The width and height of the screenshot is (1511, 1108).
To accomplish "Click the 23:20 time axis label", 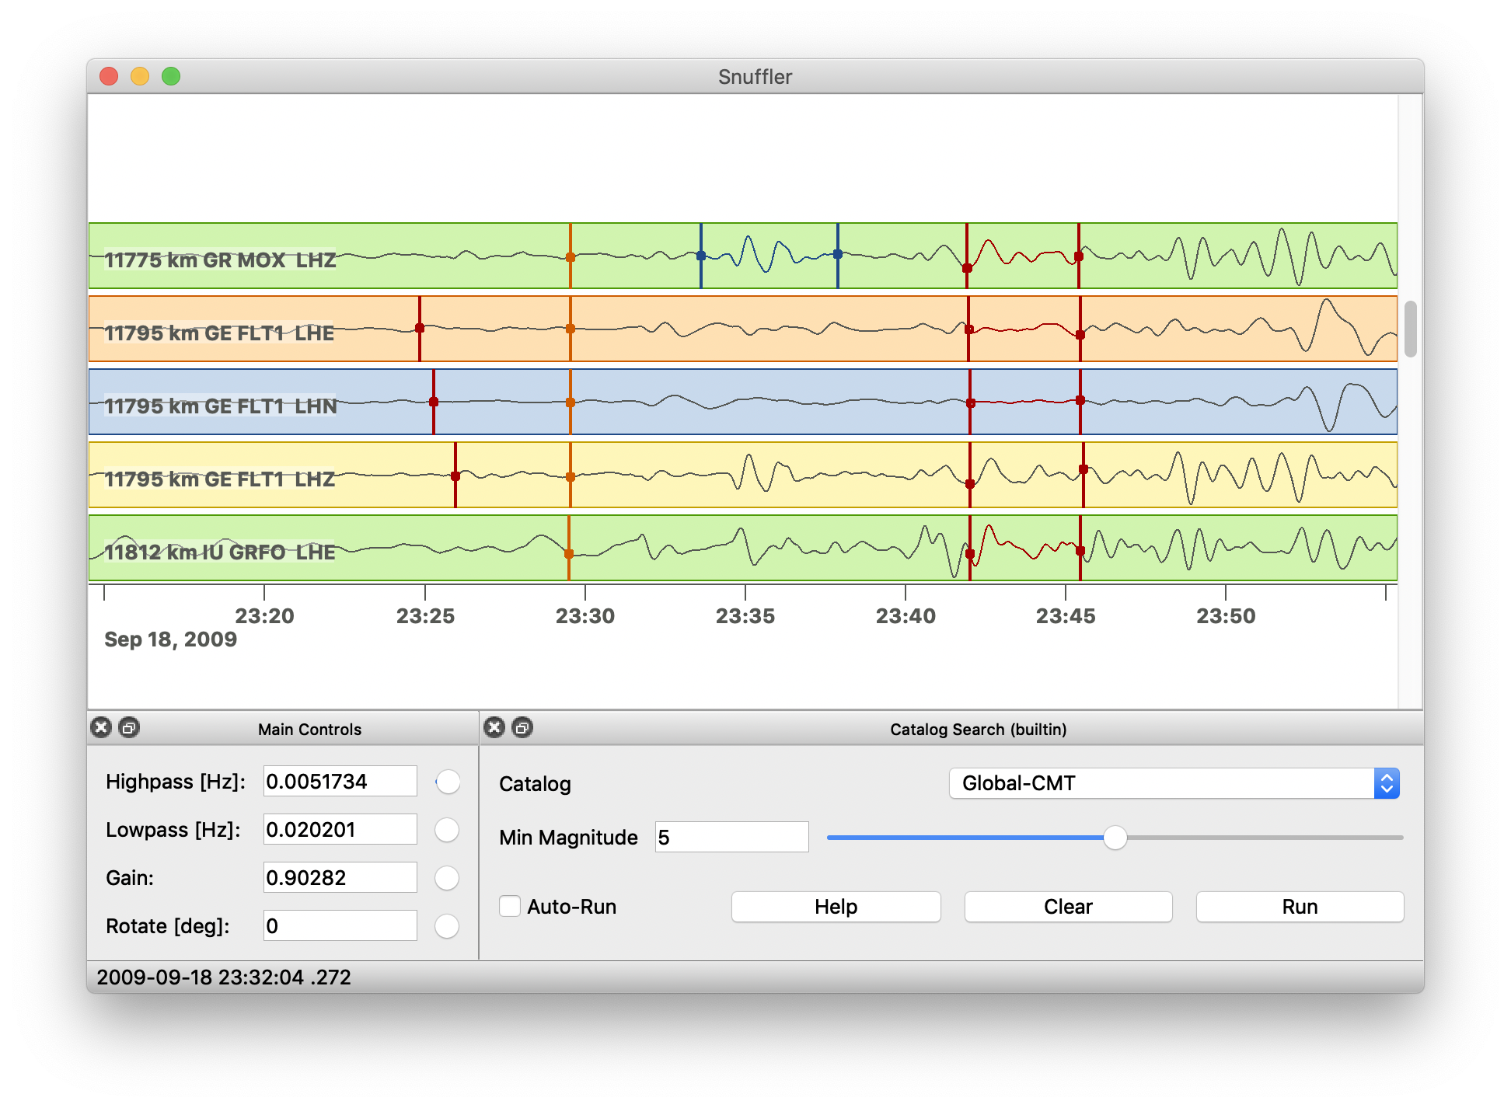I will (x=264, y=616).
